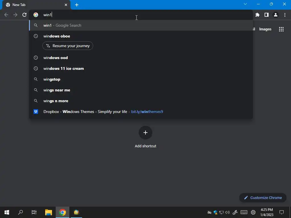The image size is (291, 218).
Task: Toggle the side panel icon
Action: click(x=267, y=15)
